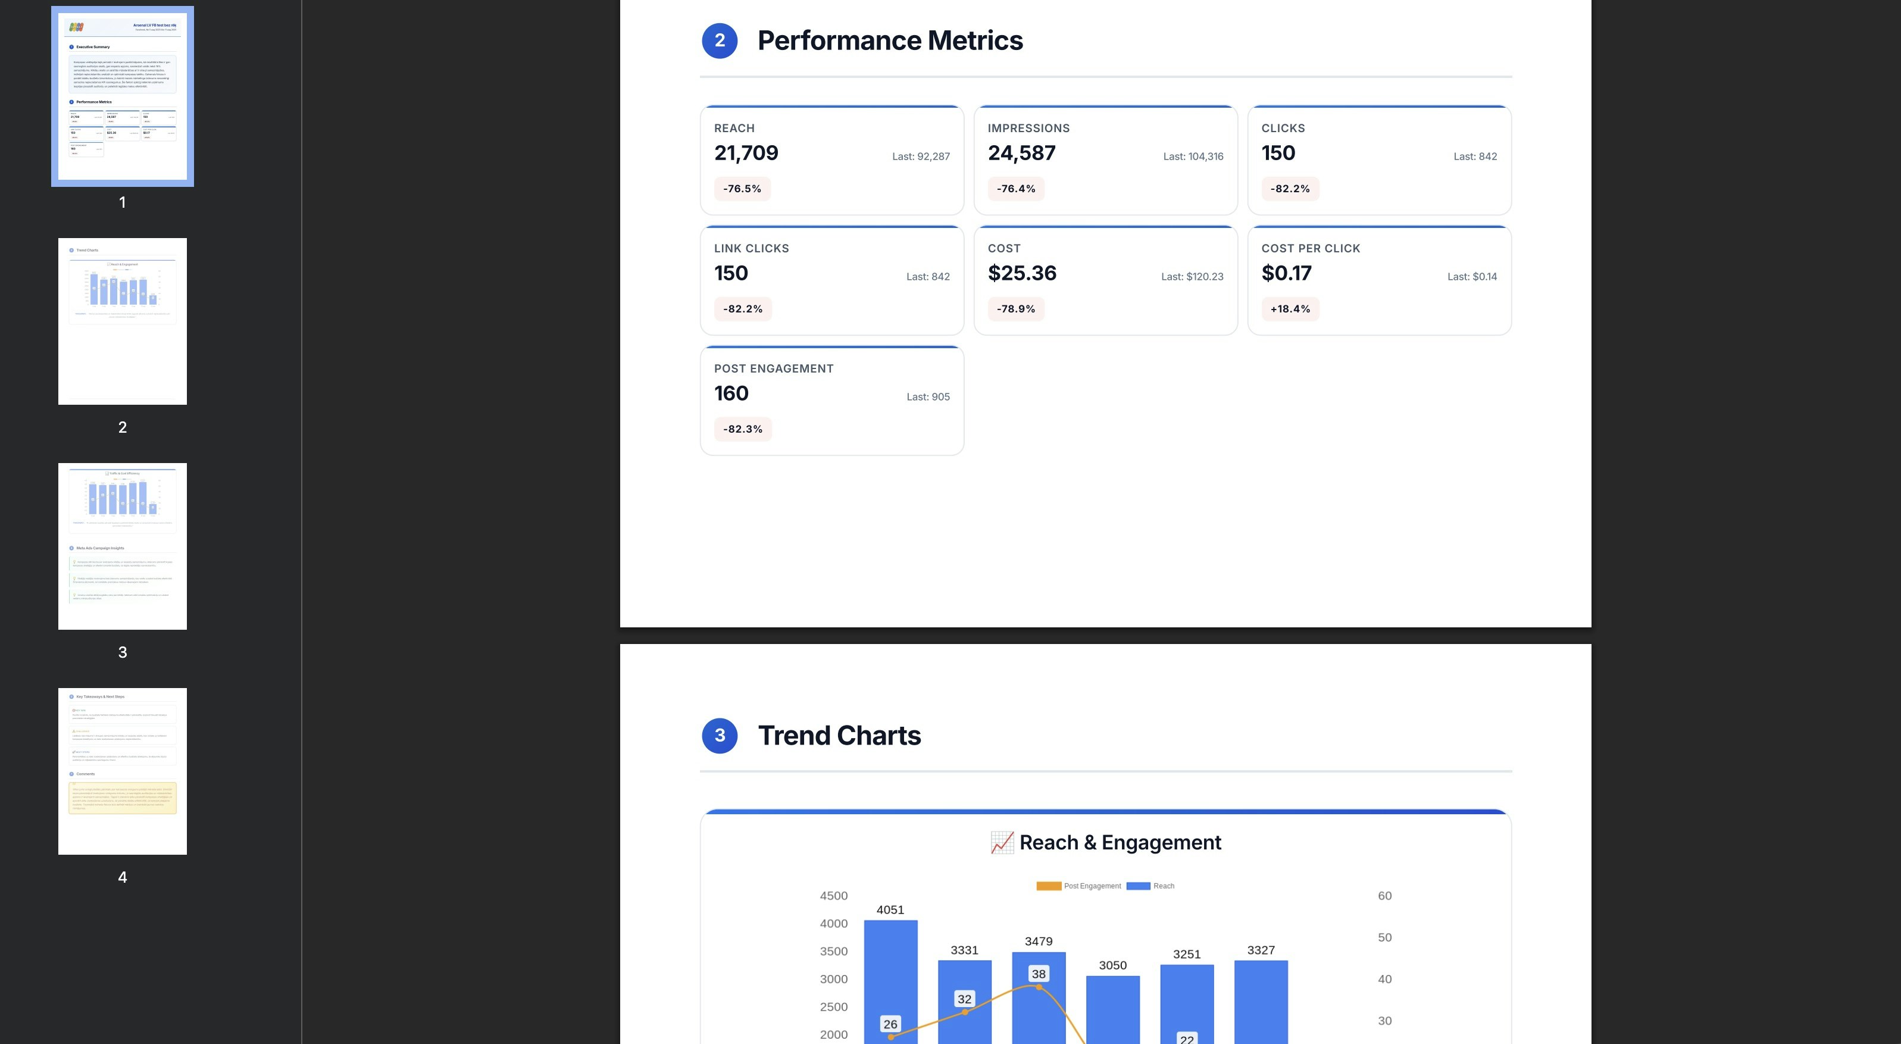
Task: Click the Cost value $25.36
Action: point(1022,273)
